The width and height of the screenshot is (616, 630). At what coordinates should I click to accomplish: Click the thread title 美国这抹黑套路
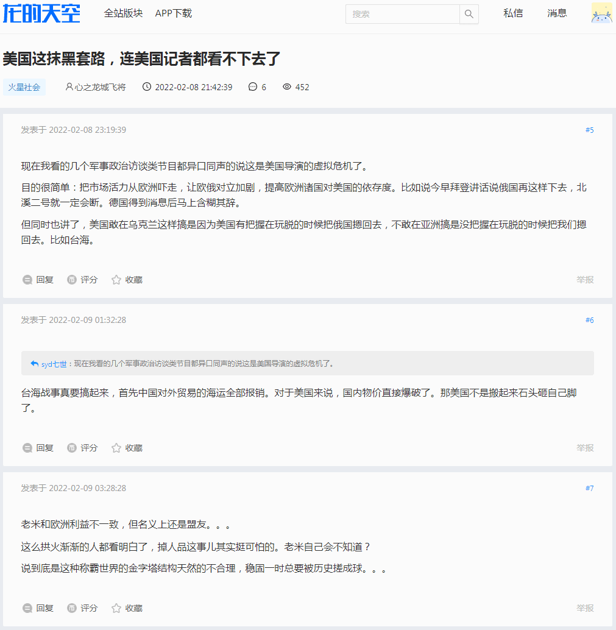(141, 58)
